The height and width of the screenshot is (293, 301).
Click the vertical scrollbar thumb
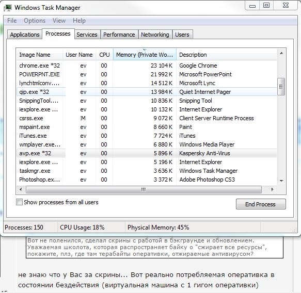(x=281, y=87)
